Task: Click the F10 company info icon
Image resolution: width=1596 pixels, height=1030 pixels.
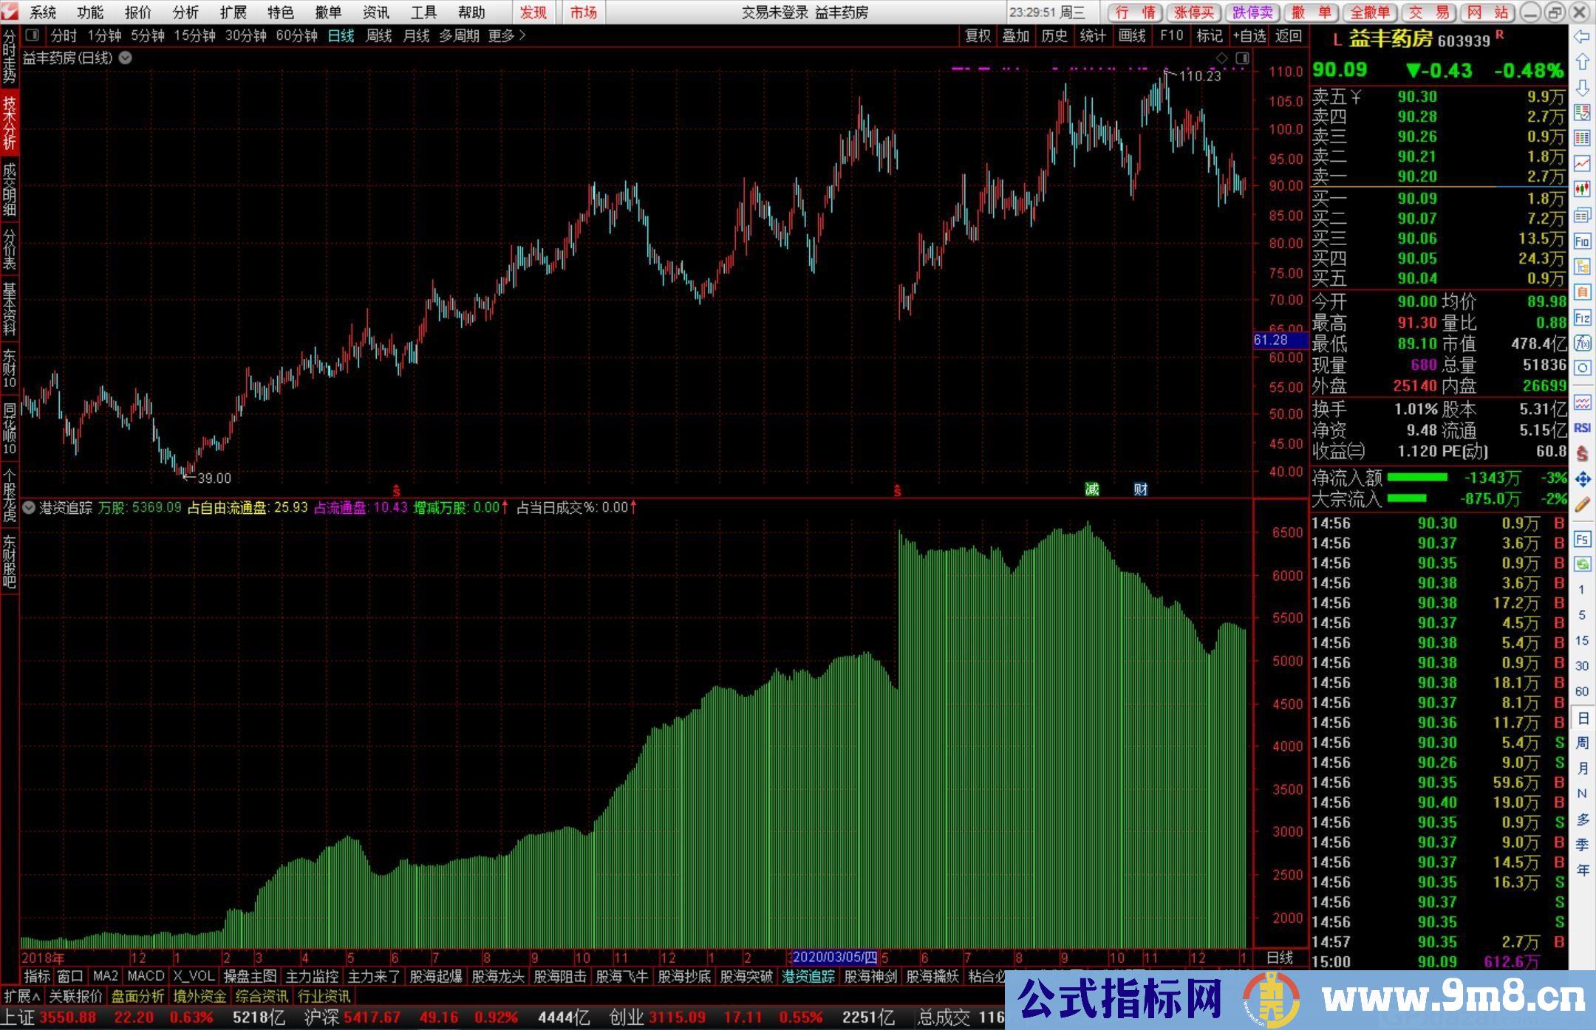Action: tap(1582, 241)
